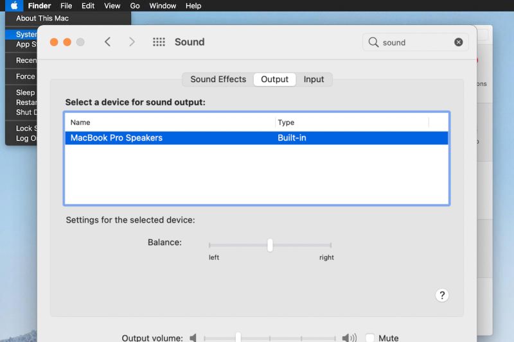The width and height of the screenshot is (514, 342).
Task: Open the File menu
Action: tap(66, 6)
